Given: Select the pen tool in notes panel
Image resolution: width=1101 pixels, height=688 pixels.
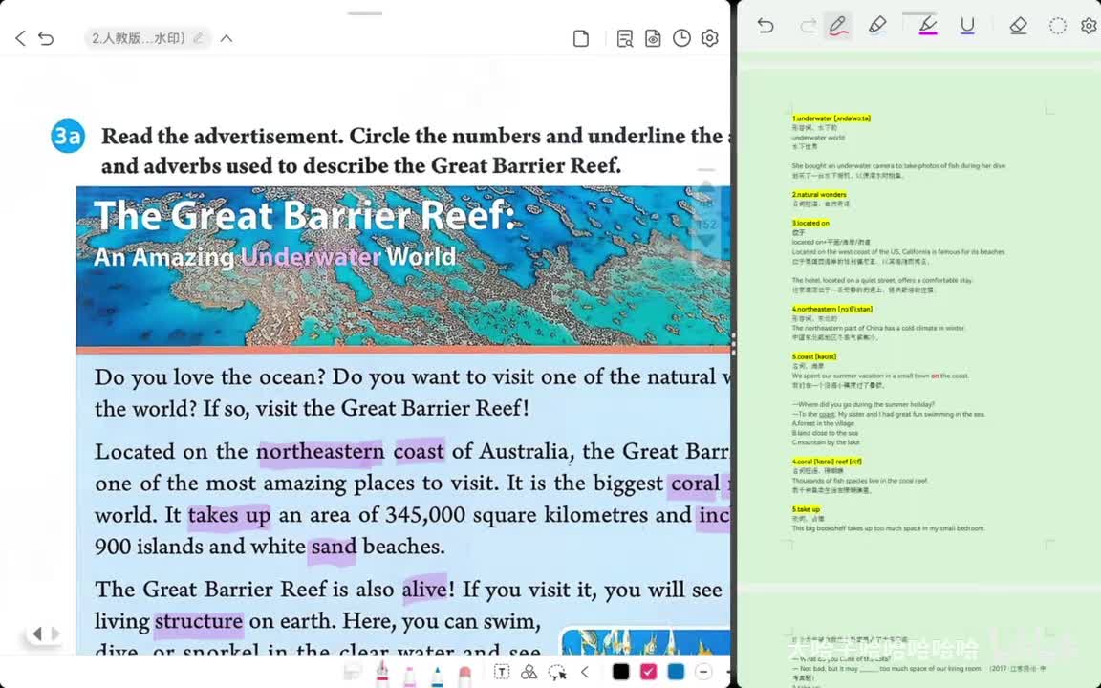Looking at the screenshot, I should tap(837, 26).
